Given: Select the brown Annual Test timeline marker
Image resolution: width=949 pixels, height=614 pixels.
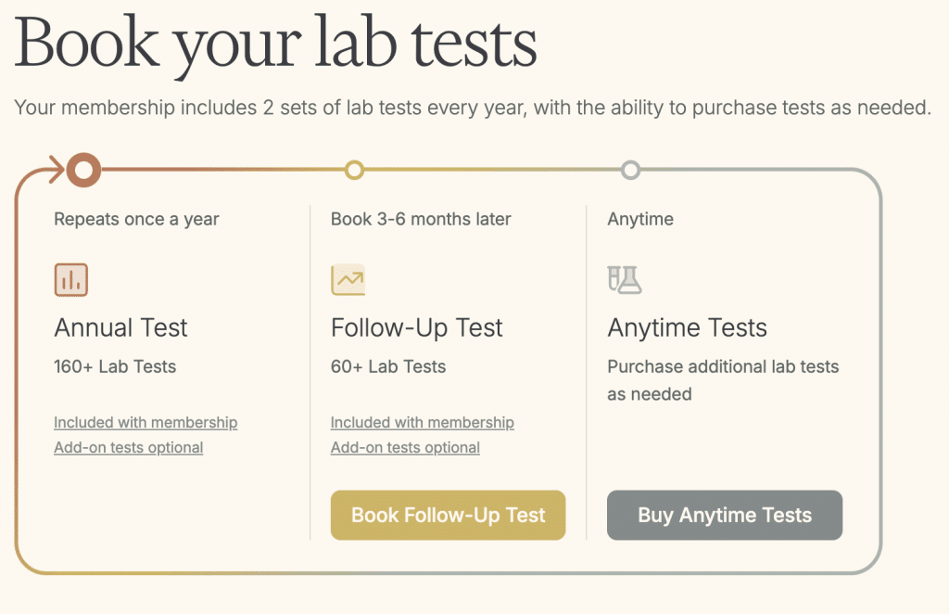Looking at the screenshot, I should click(84, 170).
